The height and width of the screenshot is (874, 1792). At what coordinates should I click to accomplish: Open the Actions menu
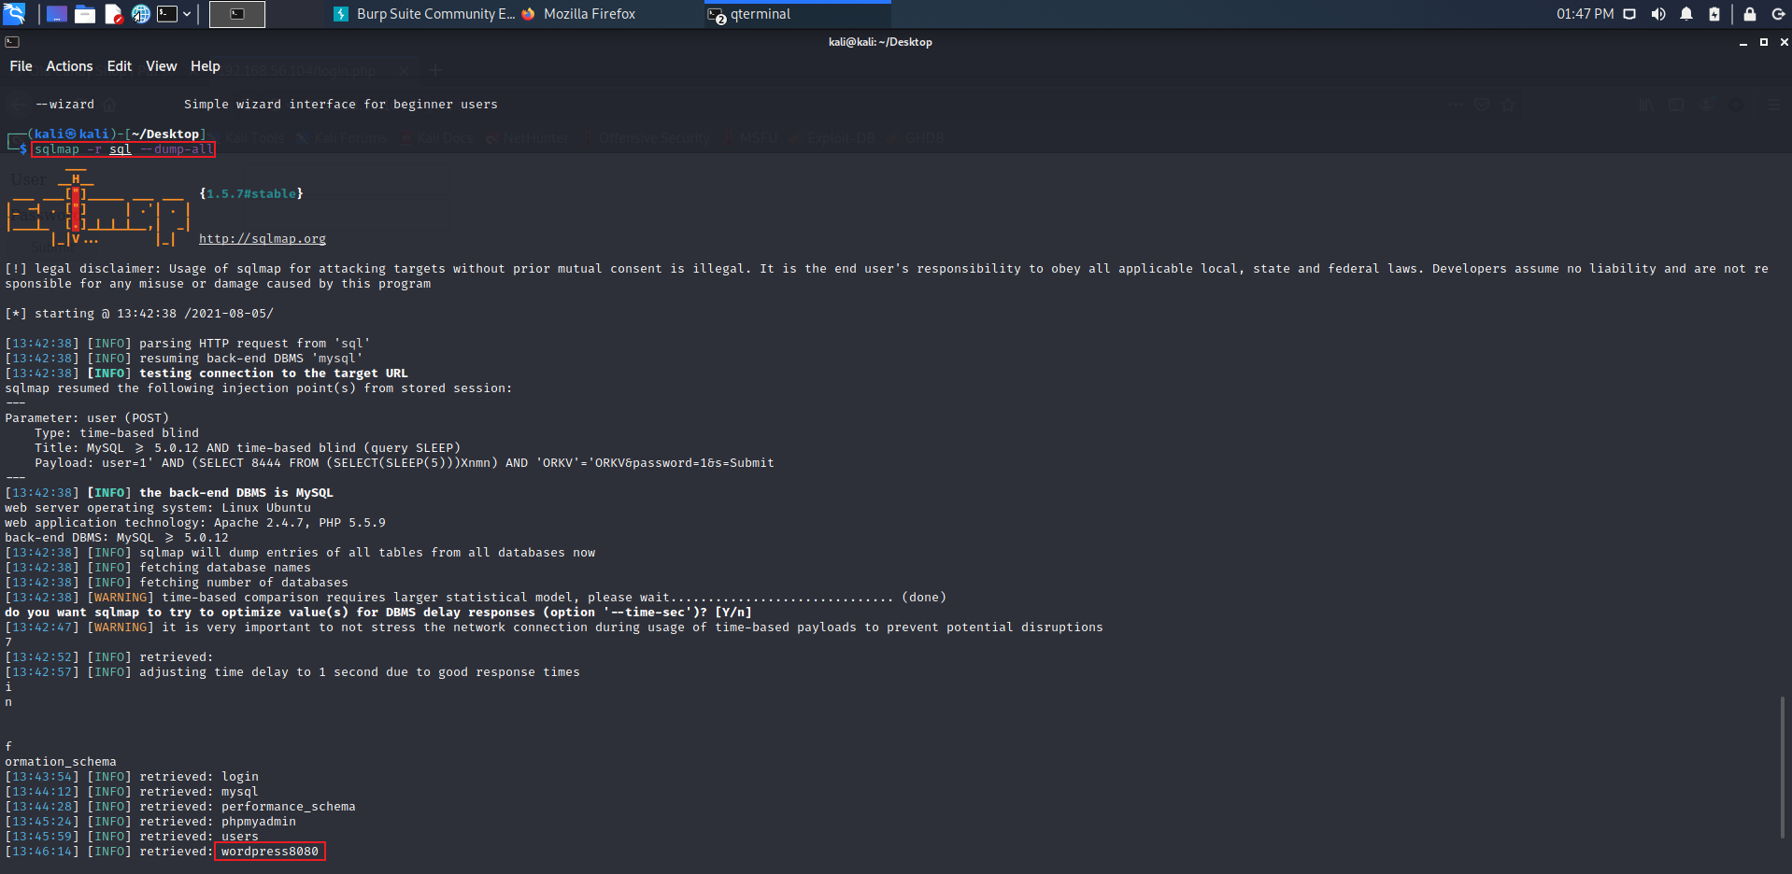[x=69, y=66]
